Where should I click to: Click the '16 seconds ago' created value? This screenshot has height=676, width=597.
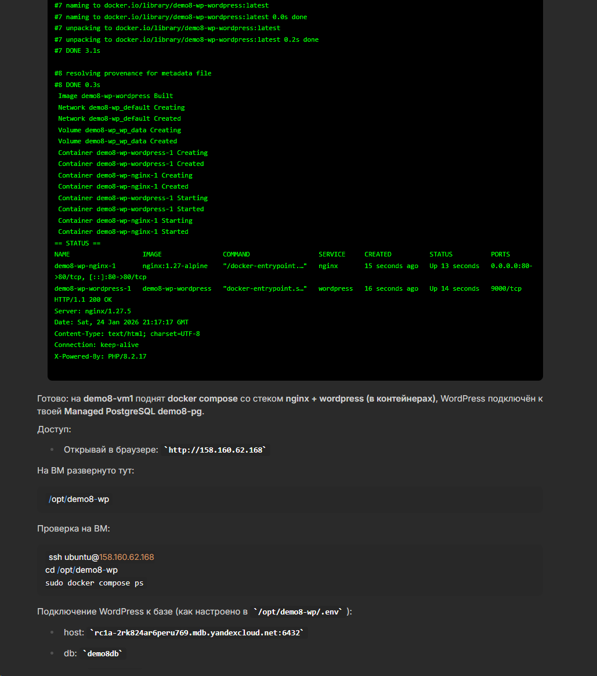pos(392,289)
